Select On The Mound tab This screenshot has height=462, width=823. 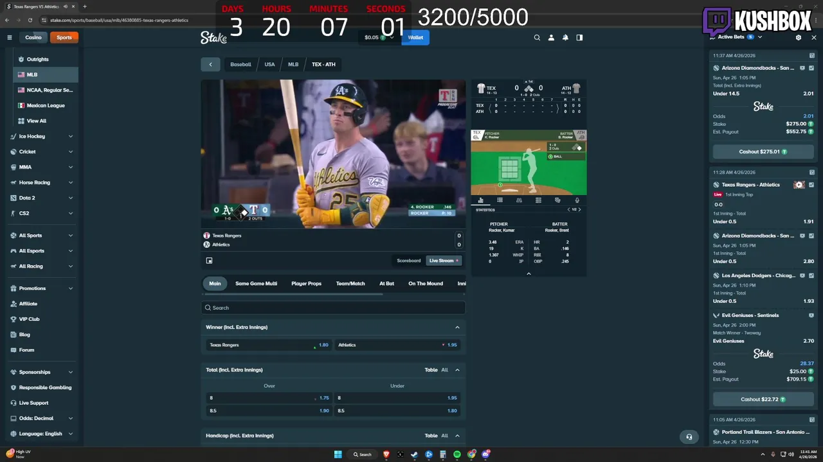click(x=426, y=284)
